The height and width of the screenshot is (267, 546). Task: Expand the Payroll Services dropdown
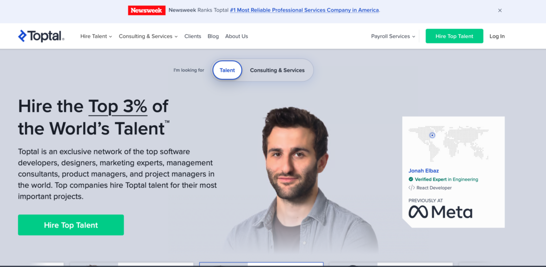pos(393,36)
